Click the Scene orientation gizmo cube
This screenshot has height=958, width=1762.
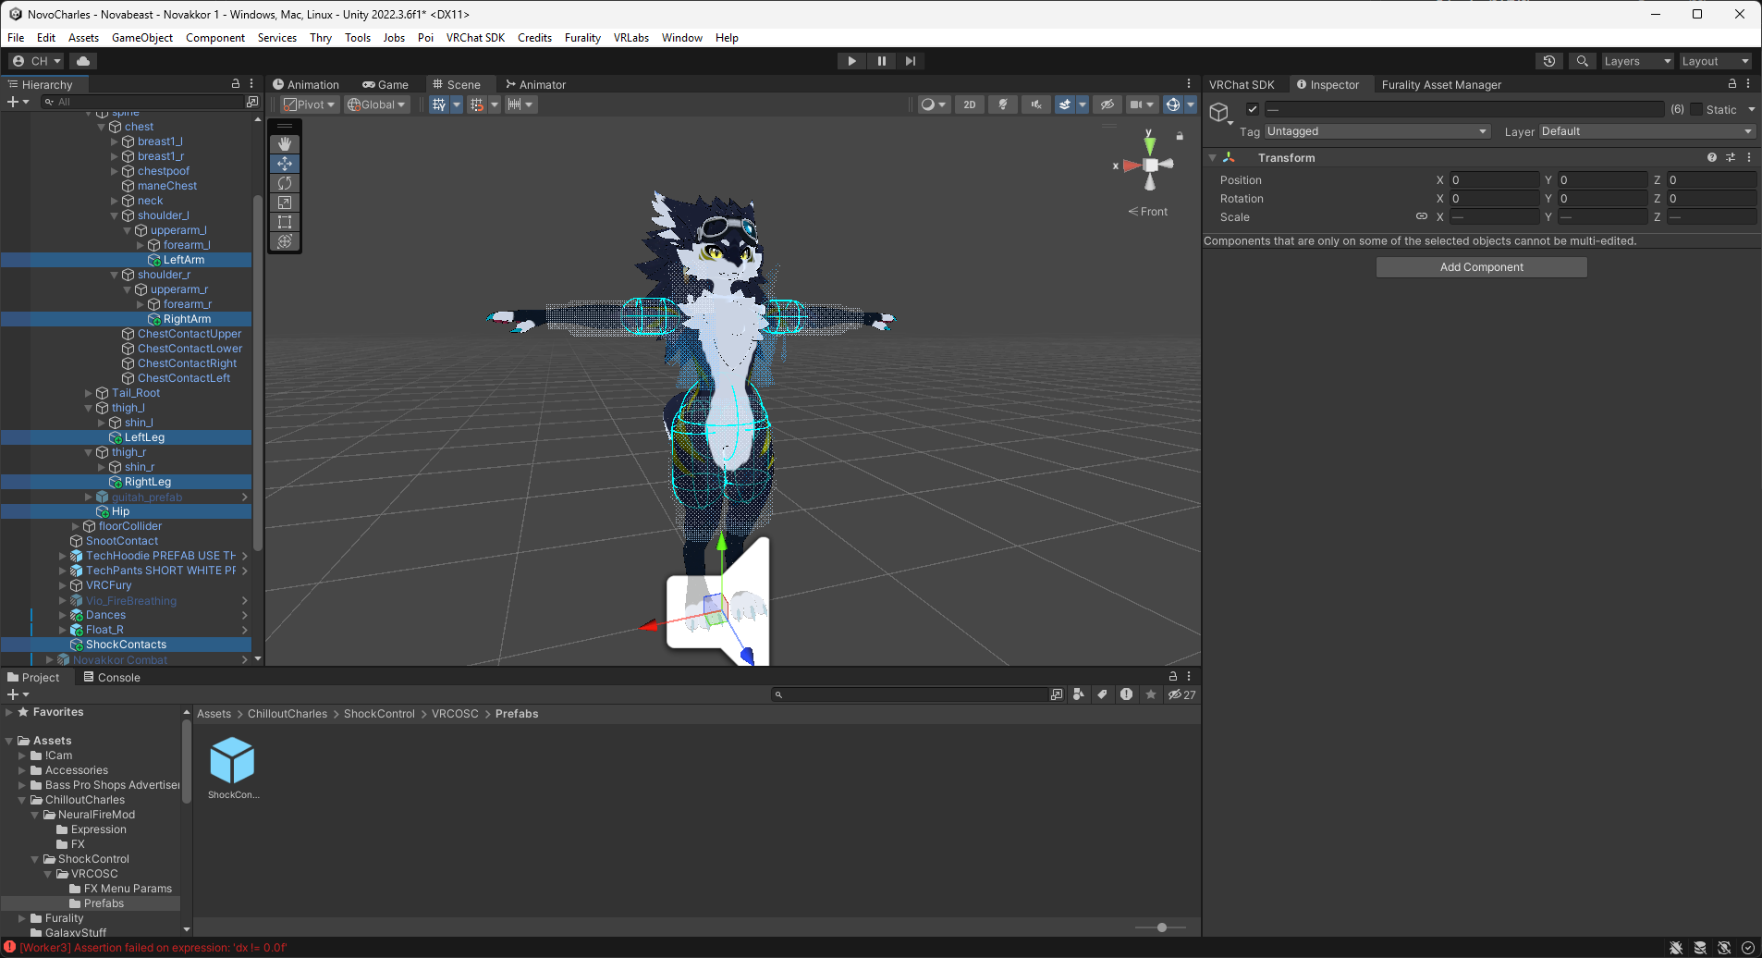1151,166
